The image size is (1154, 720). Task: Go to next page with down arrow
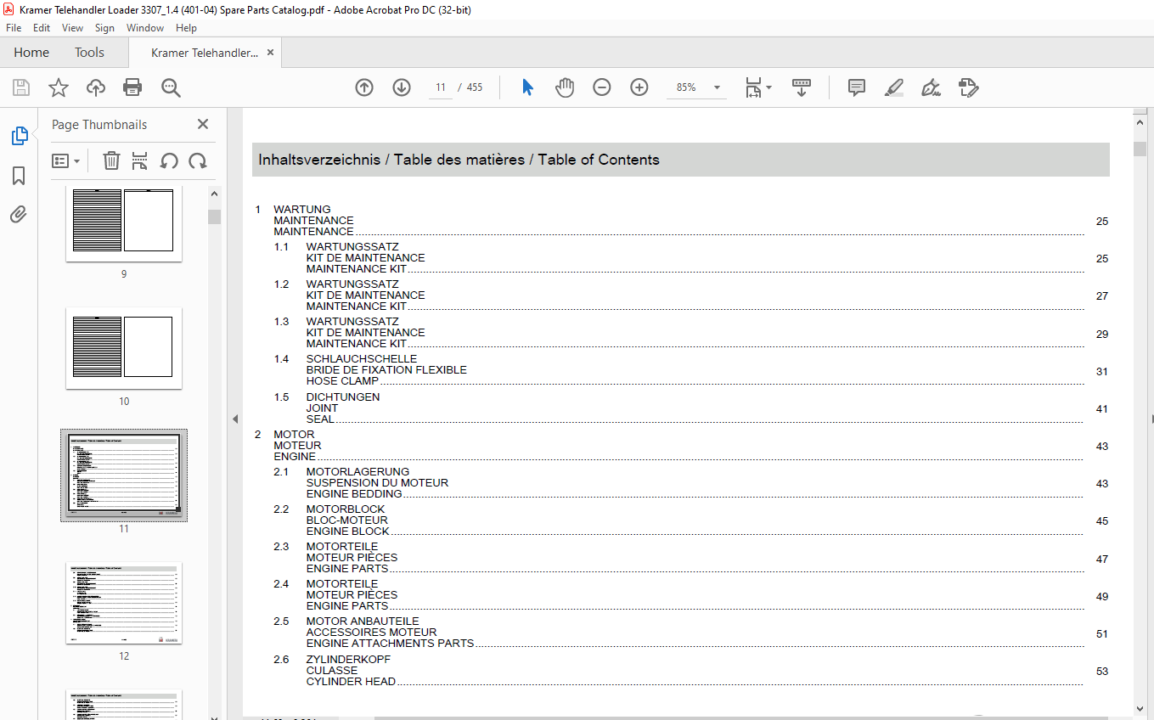[x=402, y=87]
